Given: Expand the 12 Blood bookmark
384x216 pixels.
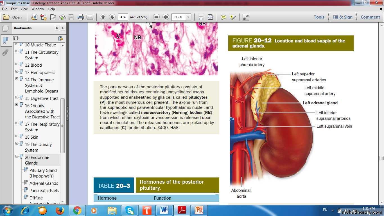Looking at the screenshot, I should point(17,64).
